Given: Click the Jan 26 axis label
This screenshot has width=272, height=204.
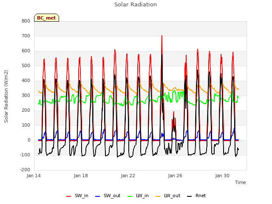Looking at the screenshot, I should pos(175,176).
